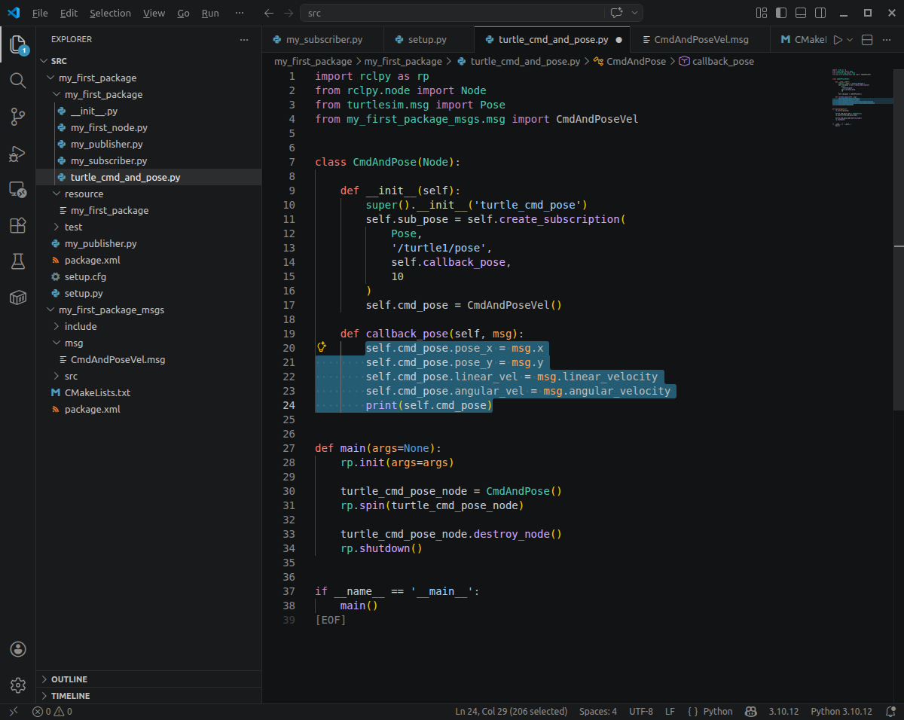Viewport: 904px width, 720px height.
Task: Open the Run and Debug view
Action: [18, 153]
